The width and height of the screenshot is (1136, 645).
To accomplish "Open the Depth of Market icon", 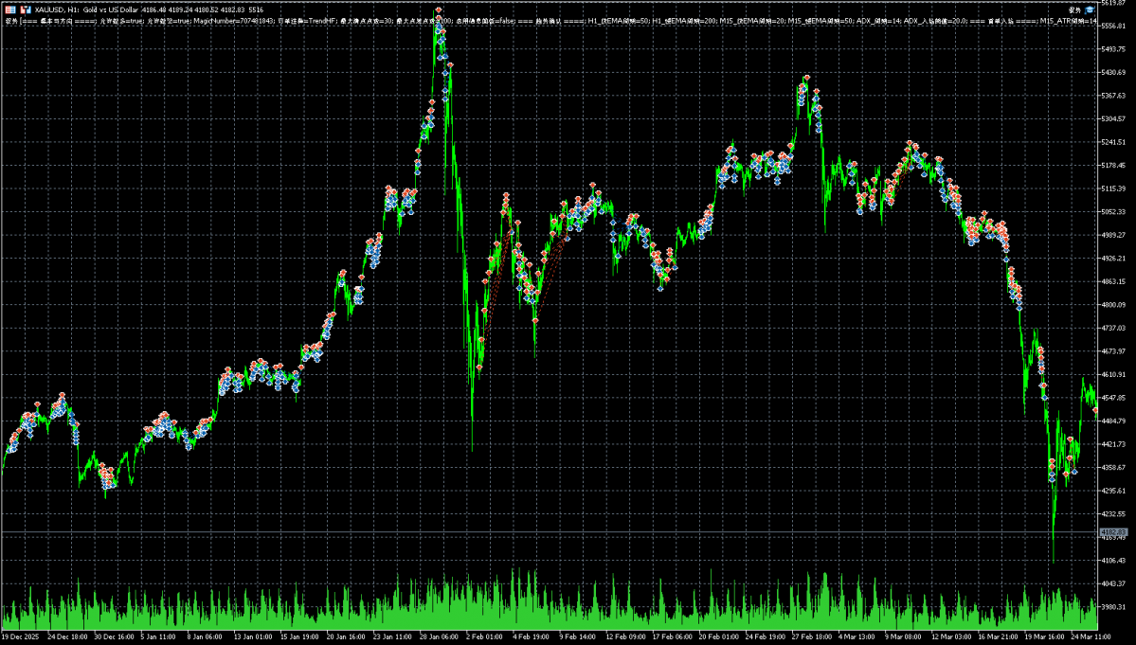I will [x=26, y=9].
